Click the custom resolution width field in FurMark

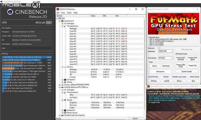pos(161,55)
